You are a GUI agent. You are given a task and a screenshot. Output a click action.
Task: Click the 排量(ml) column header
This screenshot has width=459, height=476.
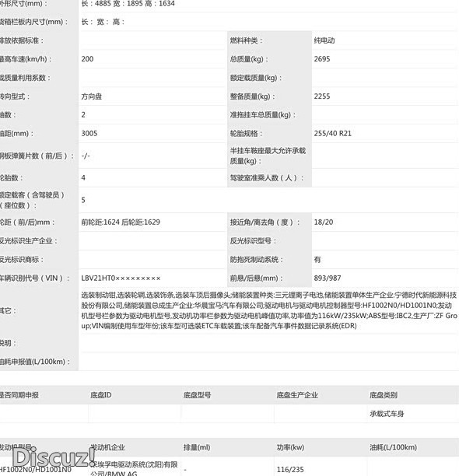[197, 447]
